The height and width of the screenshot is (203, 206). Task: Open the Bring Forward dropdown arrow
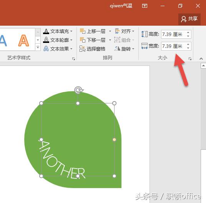(x=110, y=31)
